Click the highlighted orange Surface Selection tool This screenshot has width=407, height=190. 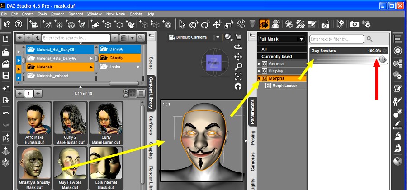(x=264, y=24)
